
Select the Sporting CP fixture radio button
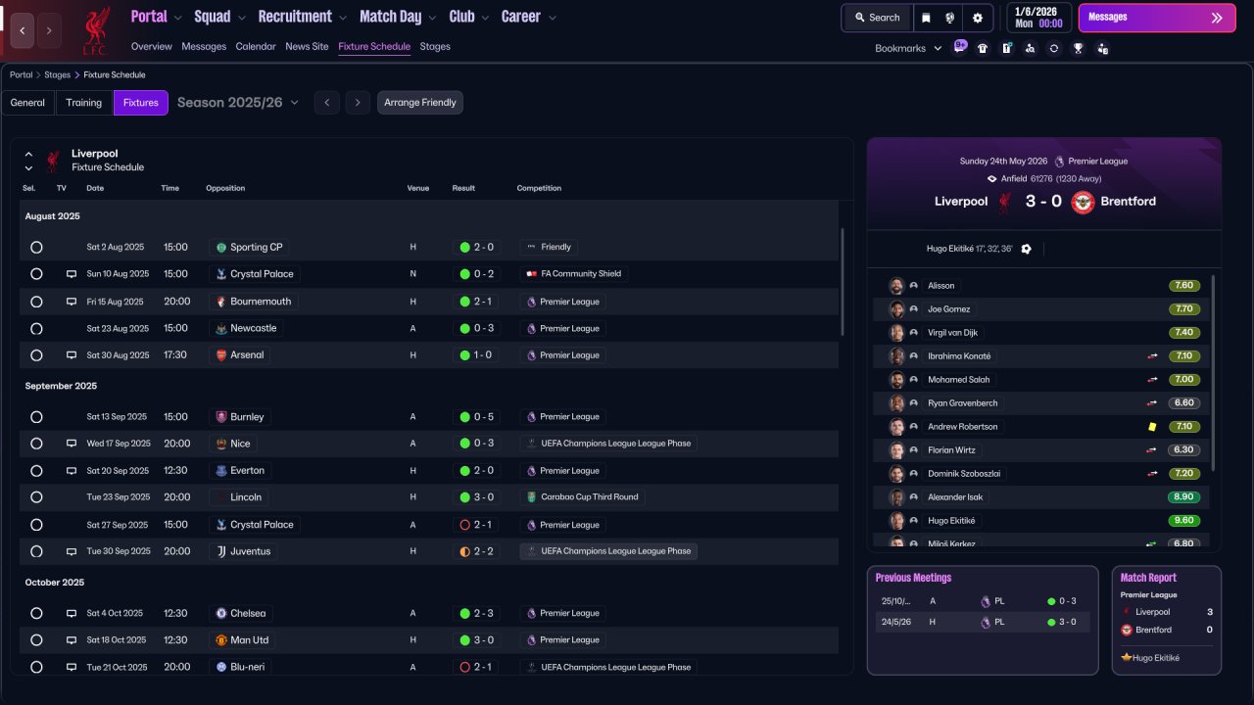point(36,248)
